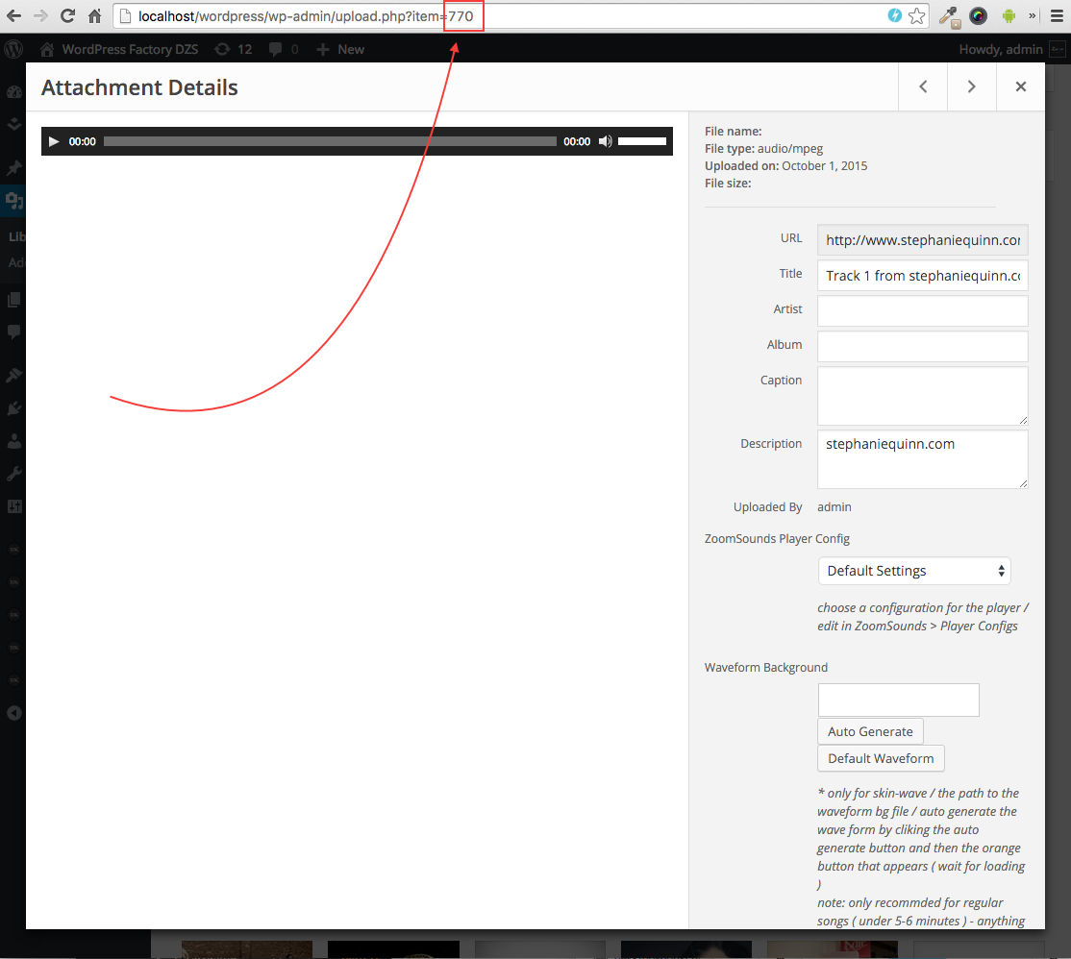Mute the audio player volume
Image resolution: width=1071 pixels, height=959 pixels.
(x=605, y=141)
